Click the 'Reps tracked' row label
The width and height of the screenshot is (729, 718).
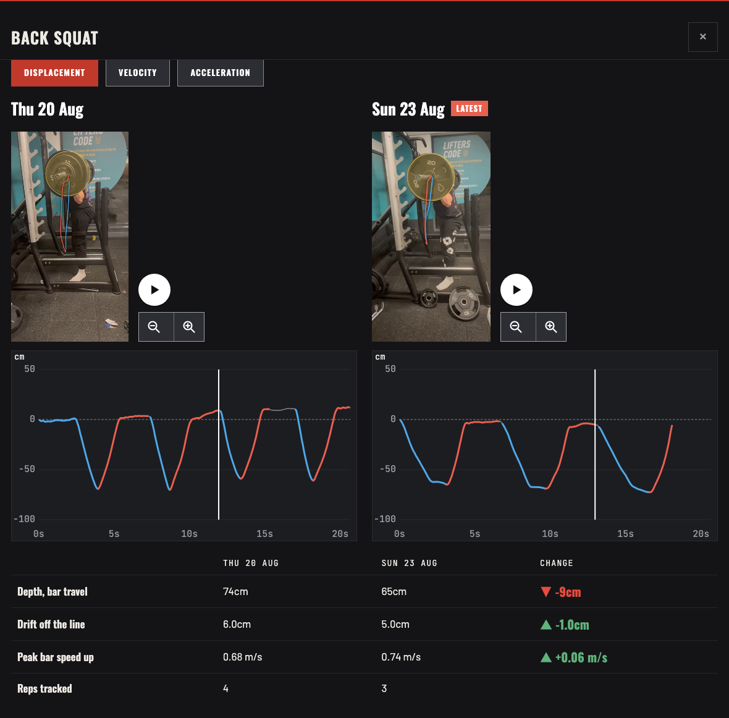[x=44, y=689]
